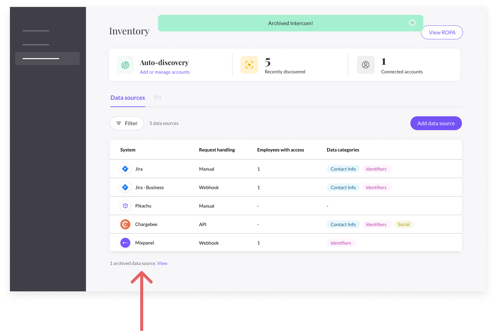This screenshot has height=331, width=496.
Task: Click the Webhook value in Mixpanel row
Action: (209, 243)
